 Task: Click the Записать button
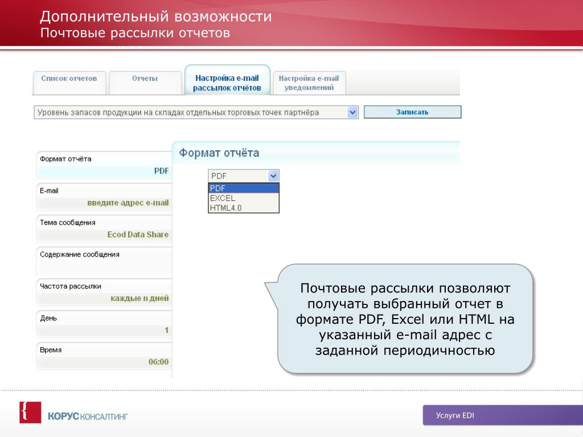(412, 112)
